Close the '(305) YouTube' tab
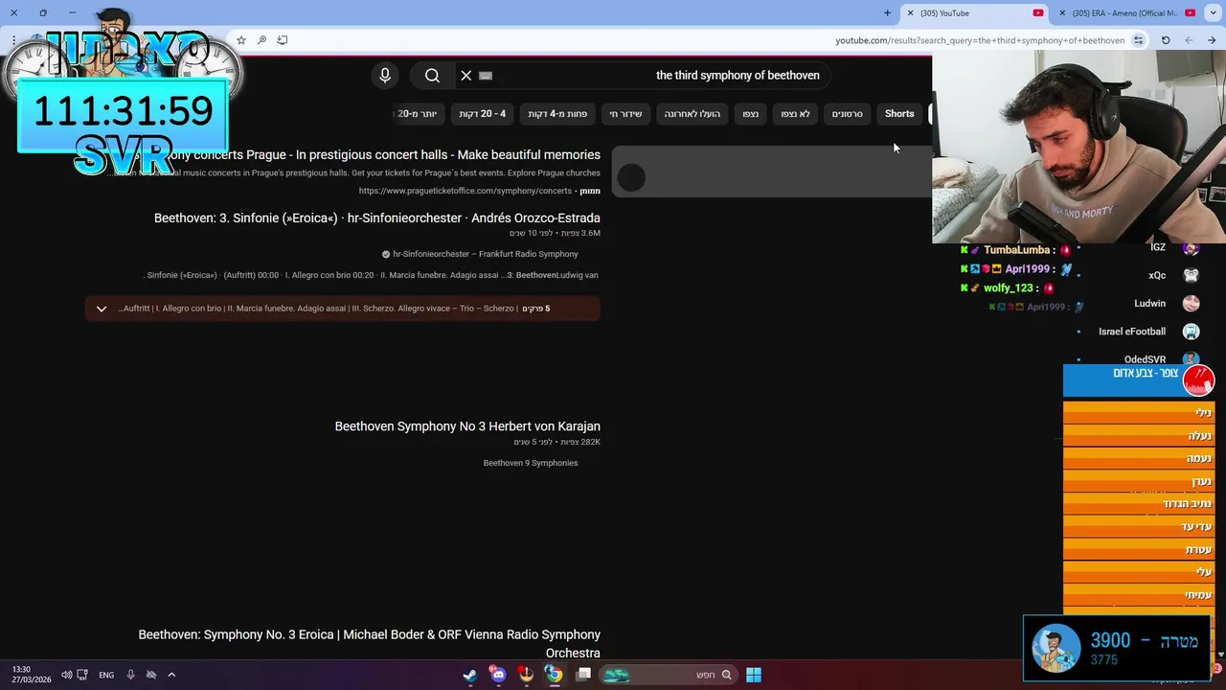Viewport: 1226px width, 690px height. point(910,13)
